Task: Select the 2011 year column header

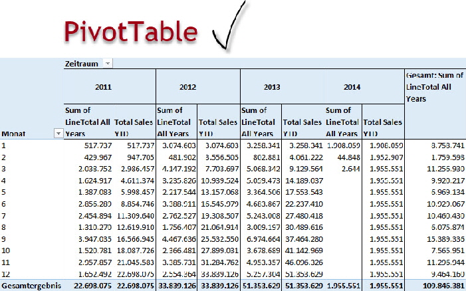Action: [103, 86]
